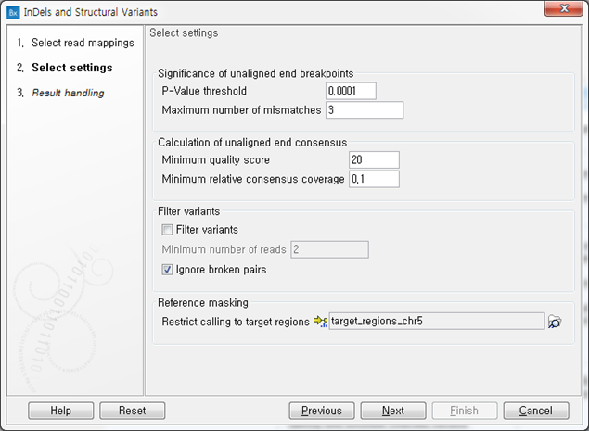Click the Minimum number of reads field
The width and height of the screenshot is (589, 431).
click(x=329, y=249)
